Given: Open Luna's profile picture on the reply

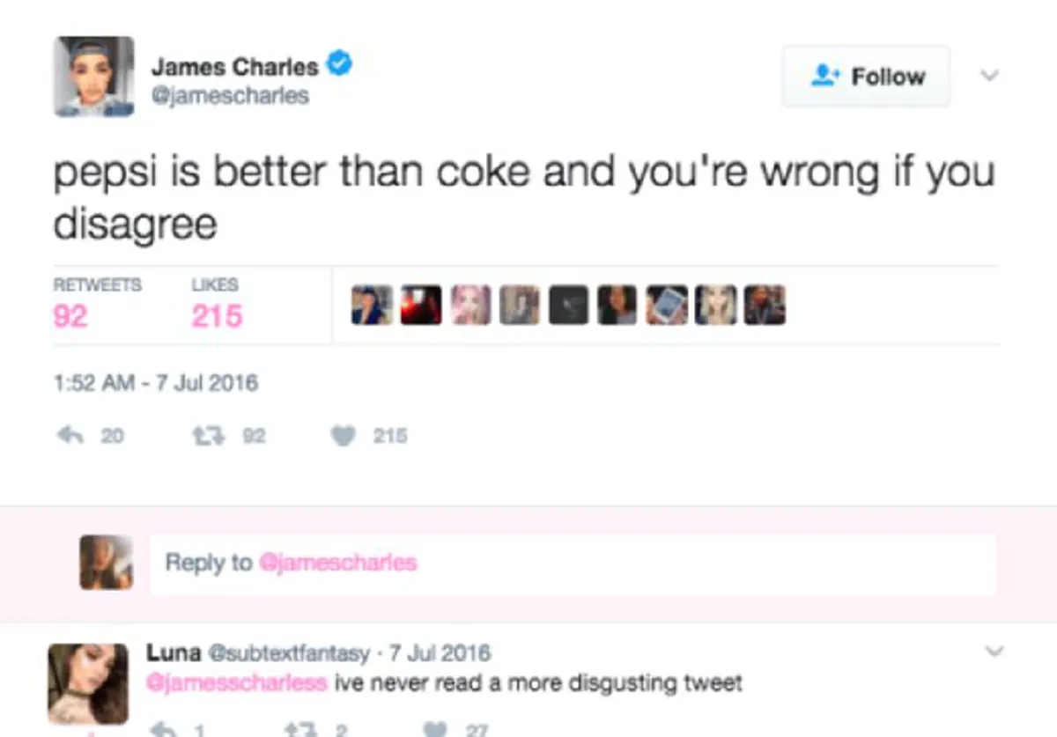Looking at the screenshot, I should [87, 683].
